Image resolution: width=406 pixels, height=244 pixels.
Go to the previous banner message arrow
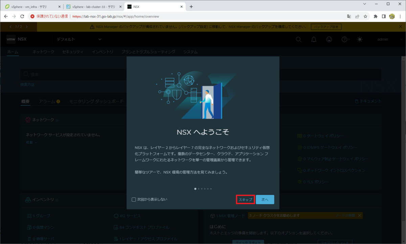coord(10,27)
